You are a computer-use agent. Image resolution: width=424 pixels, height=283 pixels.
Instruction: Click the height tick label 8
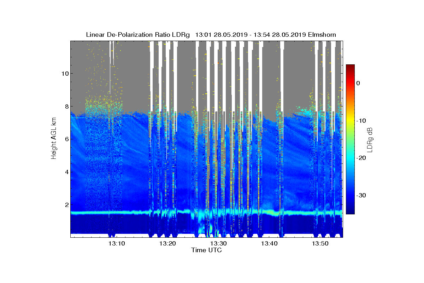pyautogui.click(x=66, y=106)
